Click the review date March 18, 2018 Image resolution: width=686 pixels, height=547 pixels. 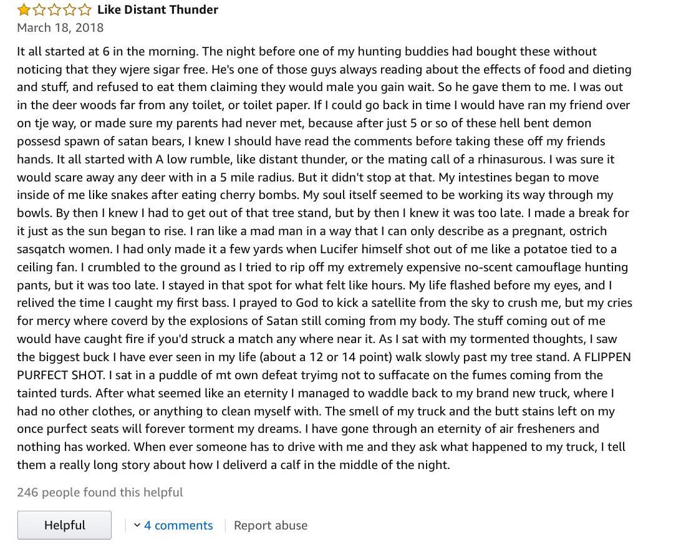click(60, 27)
